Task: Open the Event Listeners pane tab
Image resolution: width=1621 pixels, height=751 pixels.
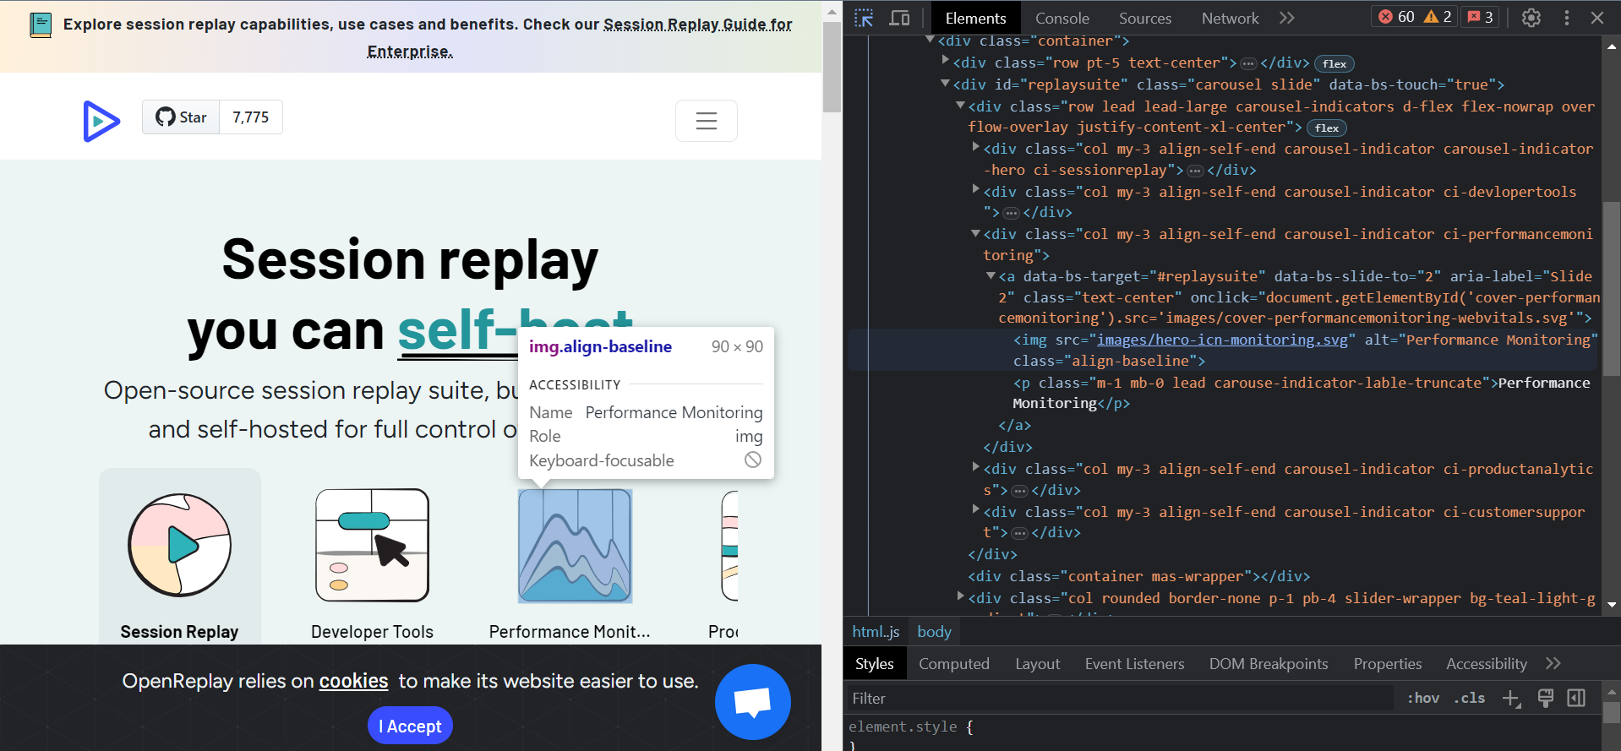Action: tap(1134, 664)
